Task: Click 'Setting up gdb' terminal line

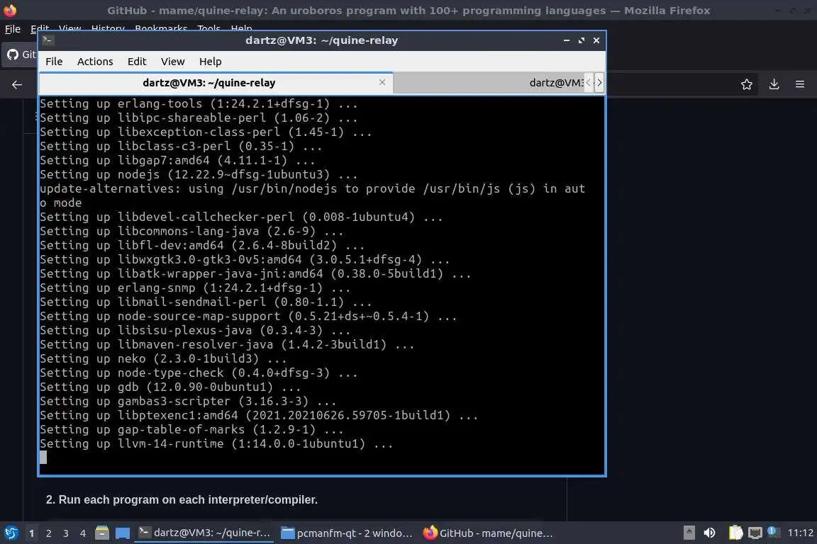Action: click(170, 387)
